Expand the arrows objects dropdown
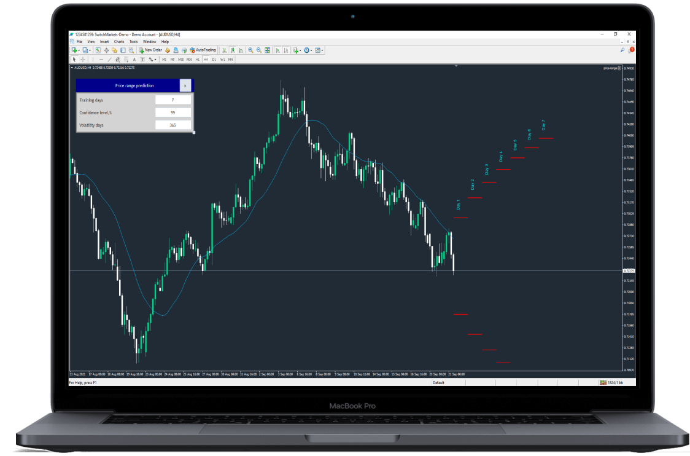This screenshot has height=456, width=690. coord(155,60)
